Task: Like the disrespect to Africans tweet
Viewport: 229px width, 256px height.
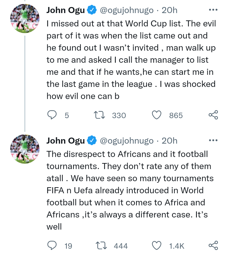Action: tap(157, 245)
